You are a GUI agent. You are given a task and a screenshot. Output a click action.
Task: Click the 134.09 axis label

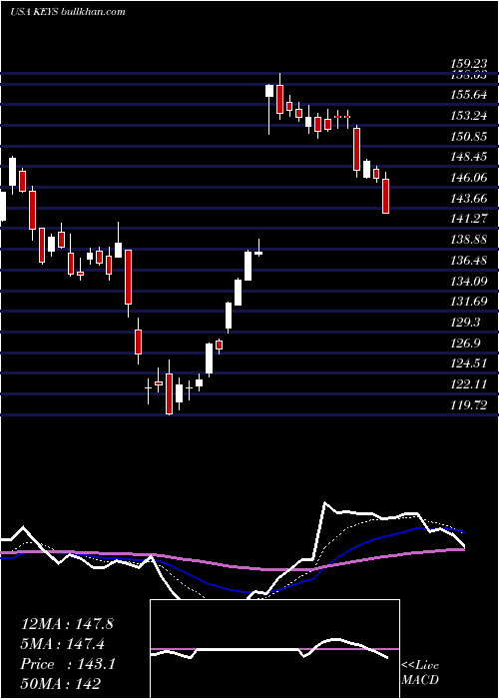(470, 282)
